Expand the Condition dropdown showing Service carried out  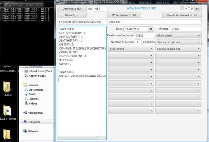point(179,42)
